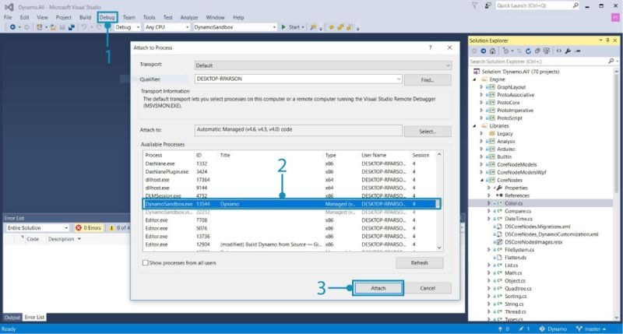Select Math.cs in Solution Explorer
Screen dimensions: 623x334
tap(513, 272)
